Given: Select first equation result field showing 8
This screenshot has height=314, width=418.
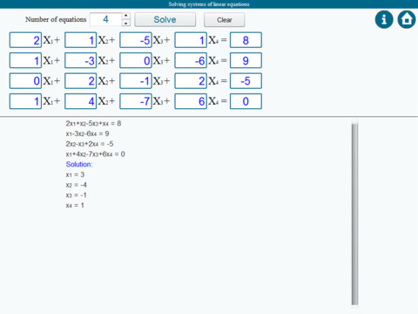Looking at the screenshot, I should 246,40.
